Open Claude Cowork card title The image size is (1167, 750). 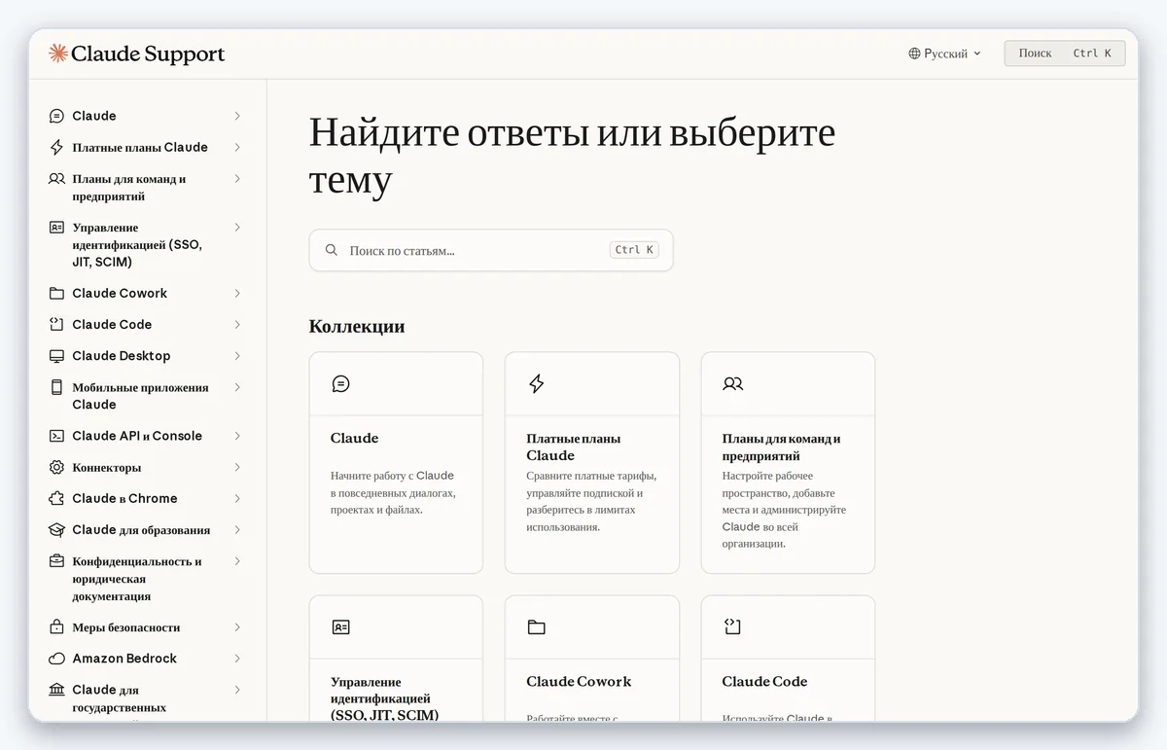pyautogui.click(x=579, y=681)
